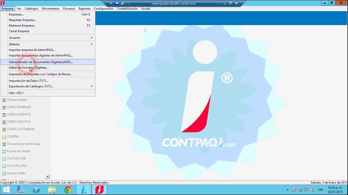
Task: Click the CONTPAQi app icon in the title bar
Action: click(x=3, y=3)
